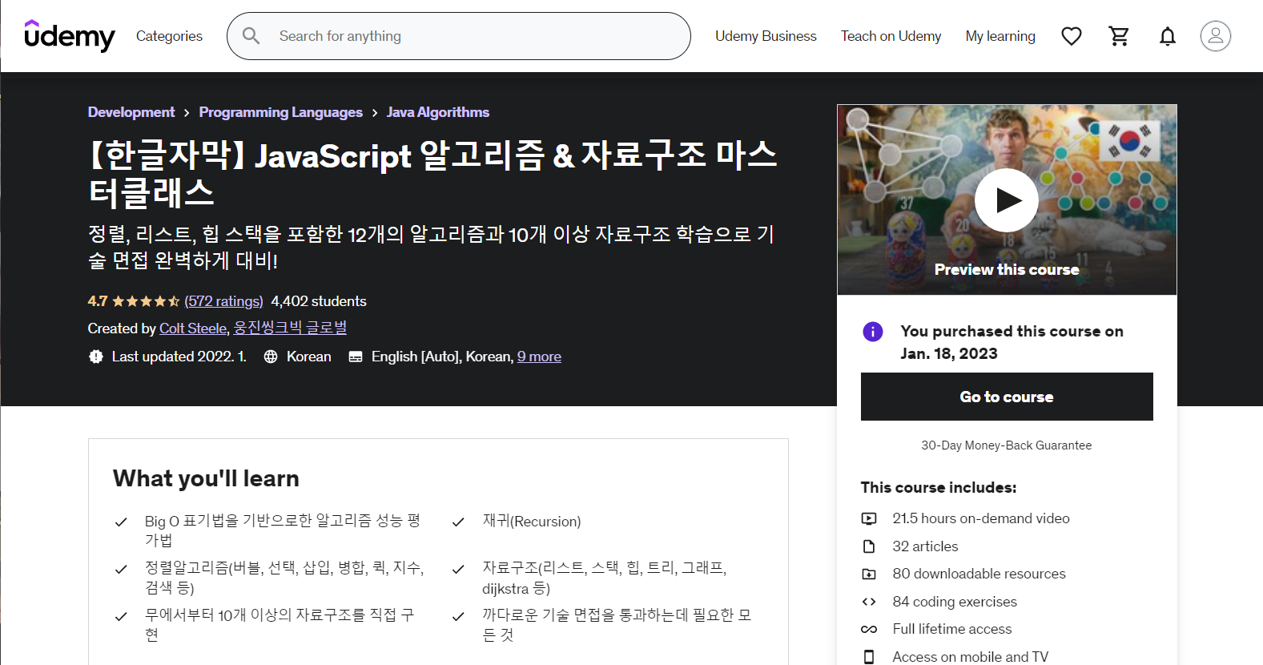Click the purchase info icon
1263x665 pixels.
click(x=873, y=332)
